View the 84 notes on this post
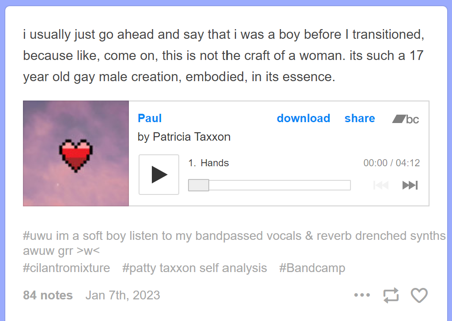452x321 pixels. [x=48, y=295]
